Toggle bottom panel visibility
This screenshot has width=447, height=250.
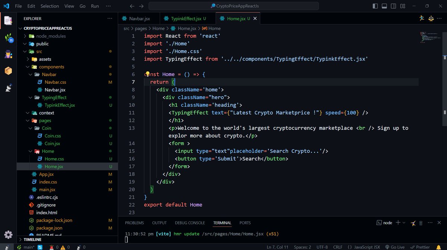[384, 6]
